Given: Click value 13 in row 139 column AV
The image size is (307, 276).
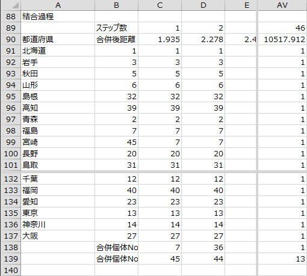Looking at the screenshot, I should point(282,259).
